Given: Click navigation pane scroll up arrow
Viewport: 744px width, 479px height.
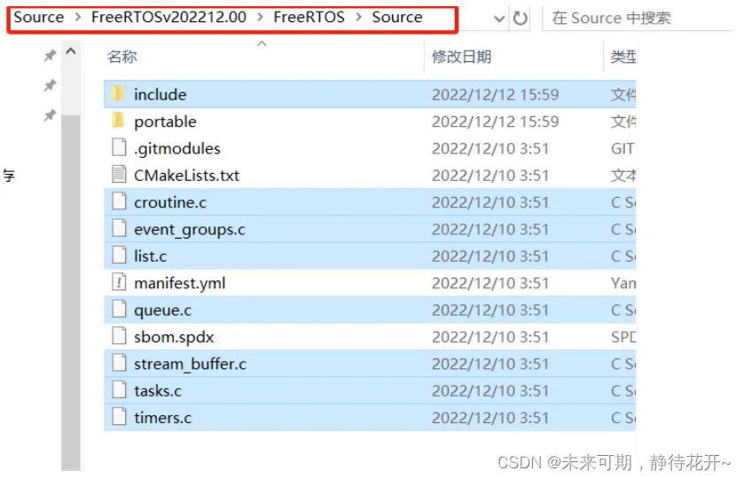Looking at the screenshot, I should 71,51.
